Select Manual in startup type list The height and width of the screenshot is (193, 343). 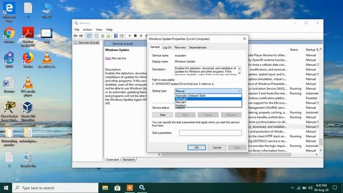[208, 102]
